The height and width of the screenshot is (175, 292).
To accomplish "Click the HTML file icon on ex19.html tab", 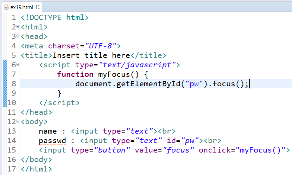I will point(7,7).
